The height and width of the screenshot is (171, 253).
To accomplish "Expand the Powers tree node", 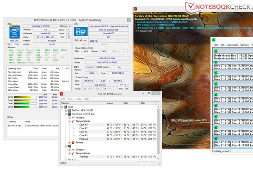I will pyautogui.click(x=69, y=143).
